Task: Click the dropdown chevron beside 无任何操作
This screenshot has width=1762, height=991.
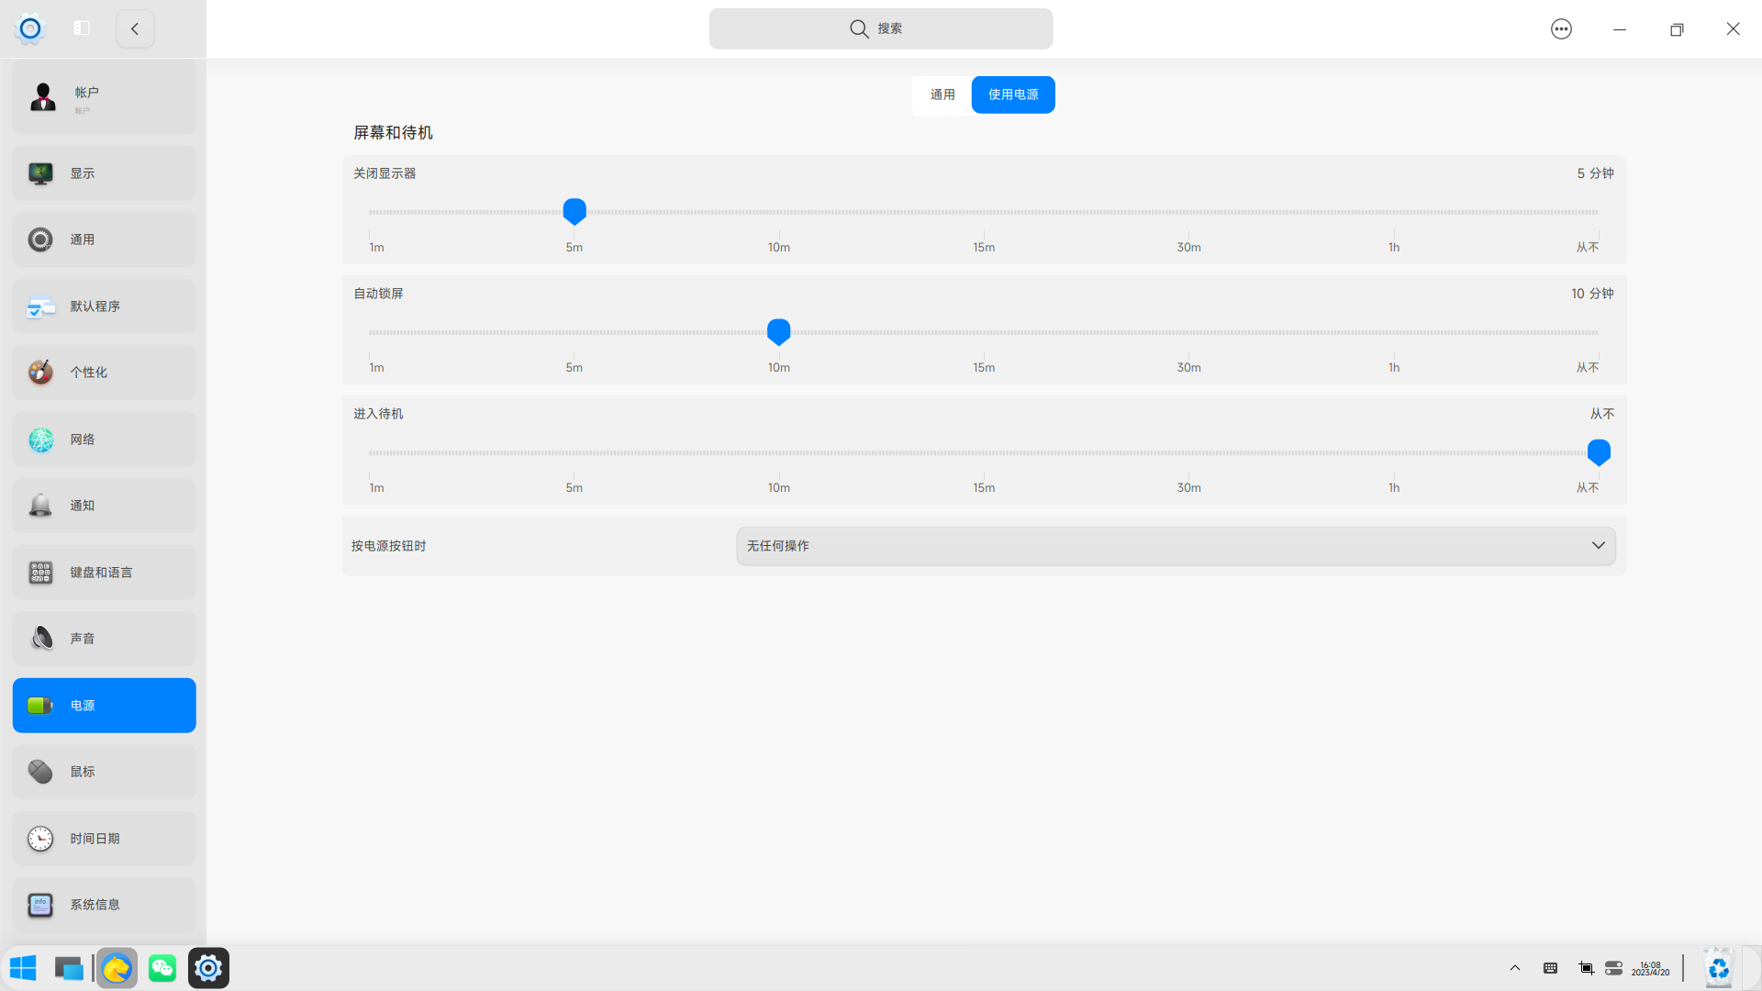Action: tap(1598, 546)
